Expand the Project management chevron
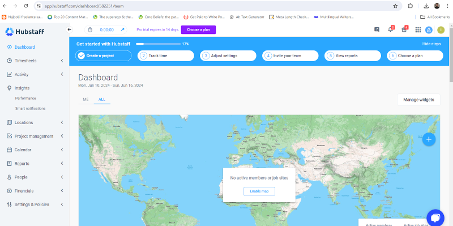Viewport: 453px width, 226px height. 62,136
